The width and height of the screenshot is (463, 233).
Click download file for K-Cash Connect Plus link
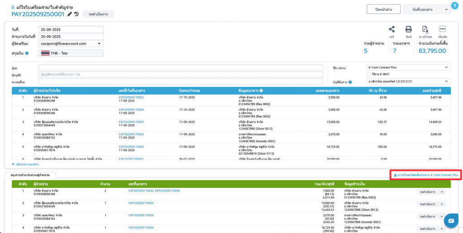pyautogui.click(x=425, y=175)
